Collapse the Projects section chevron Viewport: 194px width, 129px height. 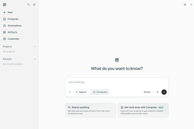click(x=35, y=46)
